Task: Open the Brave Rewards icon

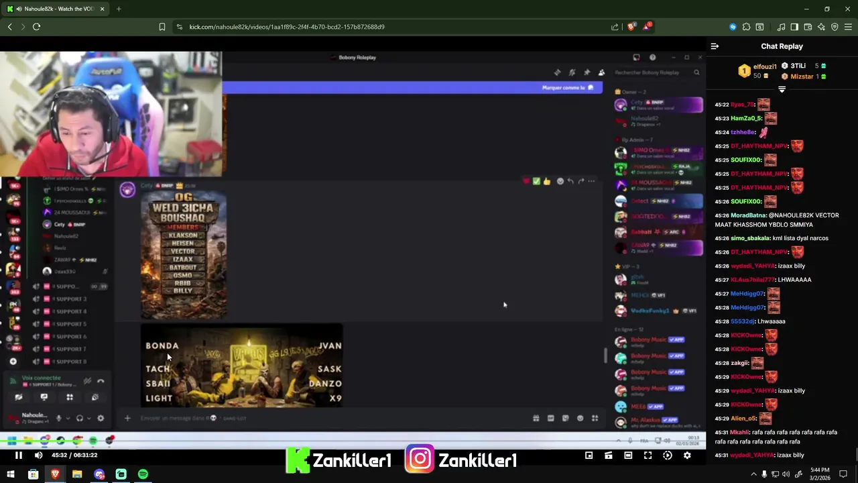Action: (x=647, y=27)
